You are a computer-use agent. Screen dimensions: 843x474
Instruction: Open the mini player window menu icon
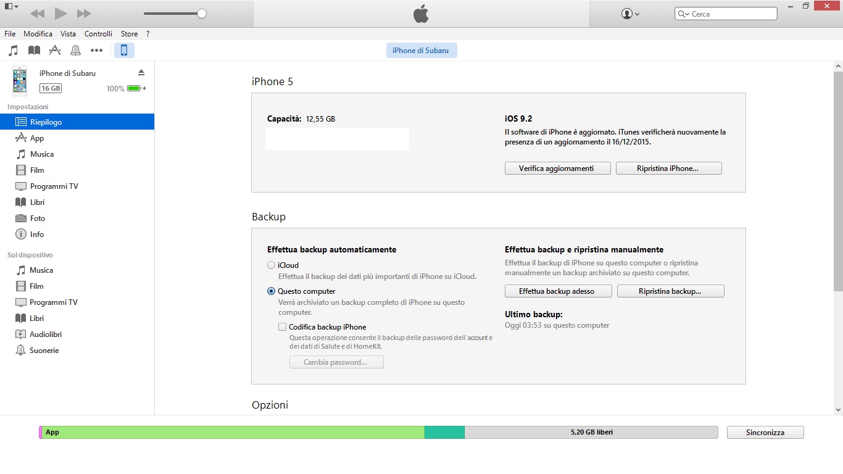coord(11,6)
